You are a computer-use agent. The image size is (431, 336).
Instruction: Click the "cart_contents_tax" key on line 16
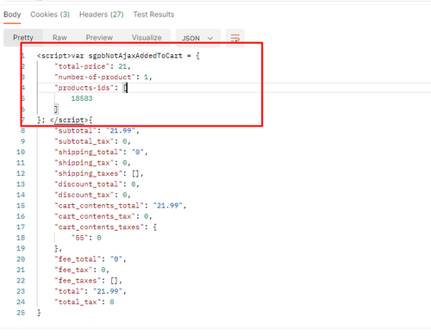pyautogui.click(x=95, y=216)
